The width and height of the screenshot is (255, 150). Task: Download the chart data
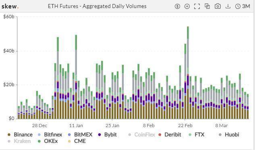coord(228,6)
